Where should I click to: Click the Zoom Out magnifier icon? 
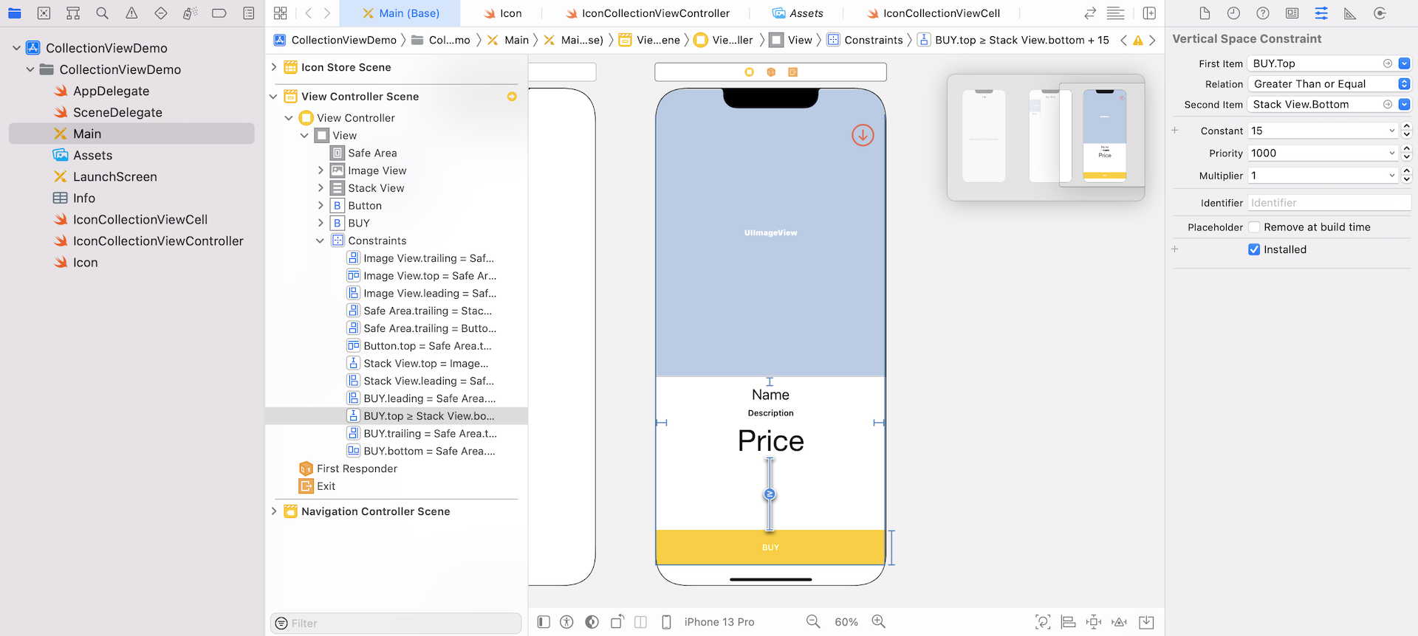point(813,622)
